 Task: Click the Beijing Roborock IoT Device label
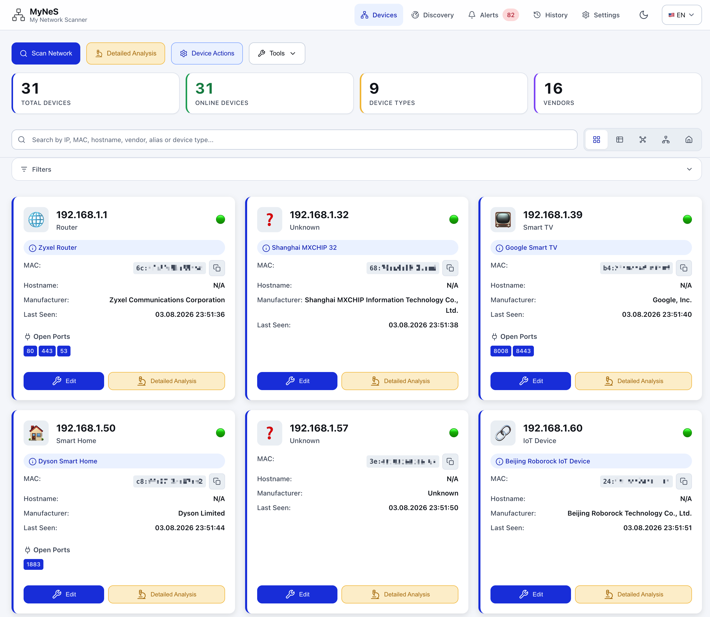point(591,461)
